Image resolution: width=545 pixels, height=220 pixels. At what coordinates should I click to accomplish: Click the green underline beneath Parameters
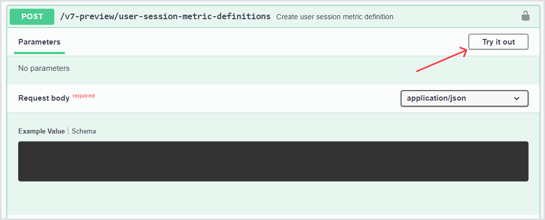(x=40, y=53)
